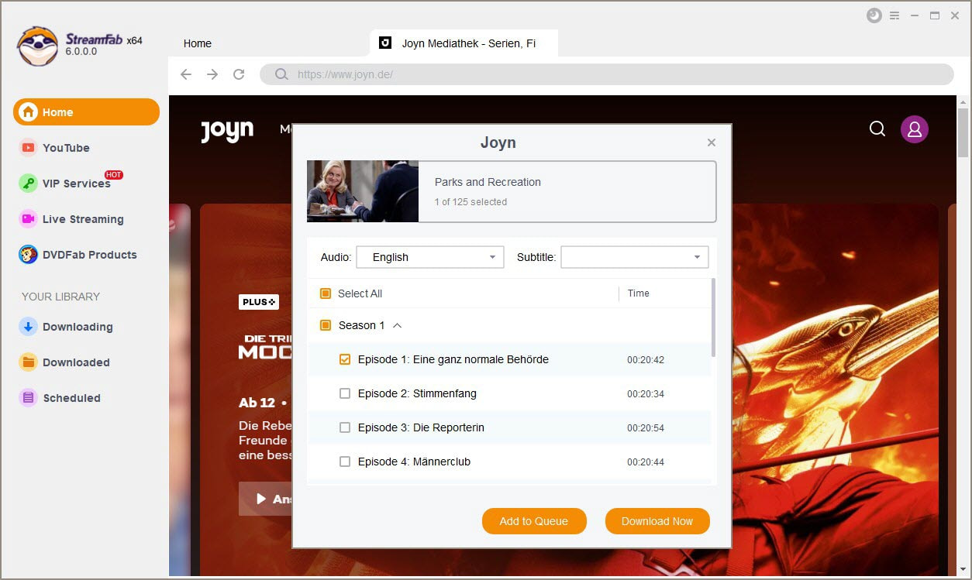The width and height of the screenshot is (972, 580).
Task: Open the Downloaded folder icon
Action: pos(29,362)
